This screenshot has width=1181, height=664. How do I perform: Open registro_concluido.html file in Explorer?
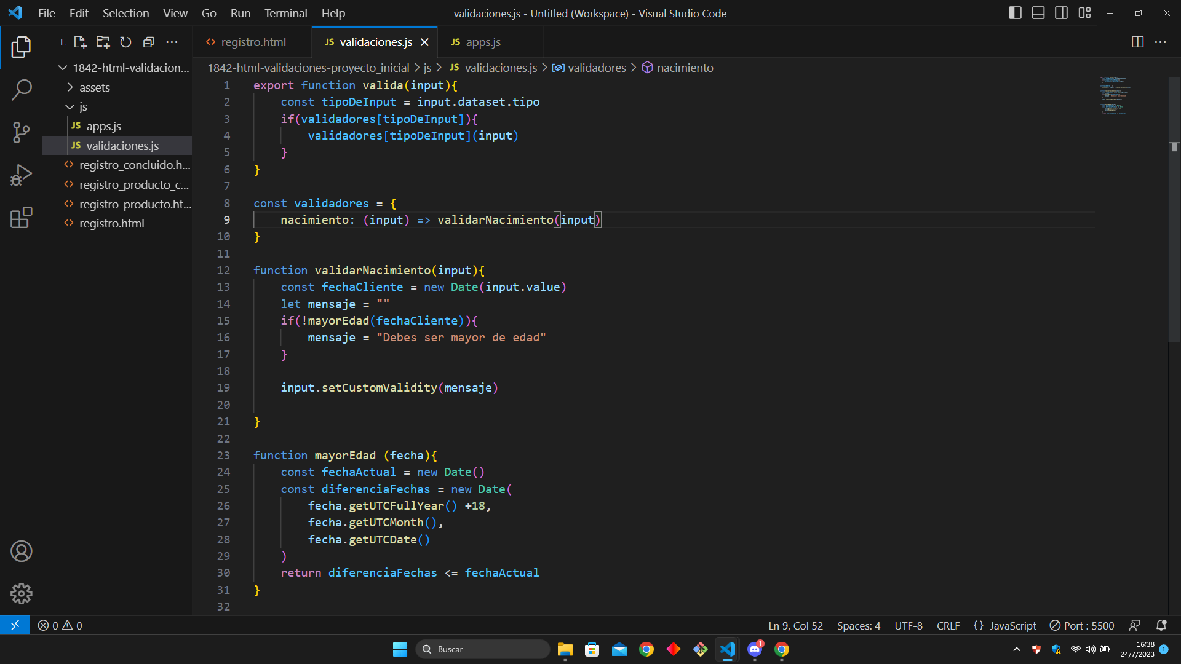pos(117,165)
